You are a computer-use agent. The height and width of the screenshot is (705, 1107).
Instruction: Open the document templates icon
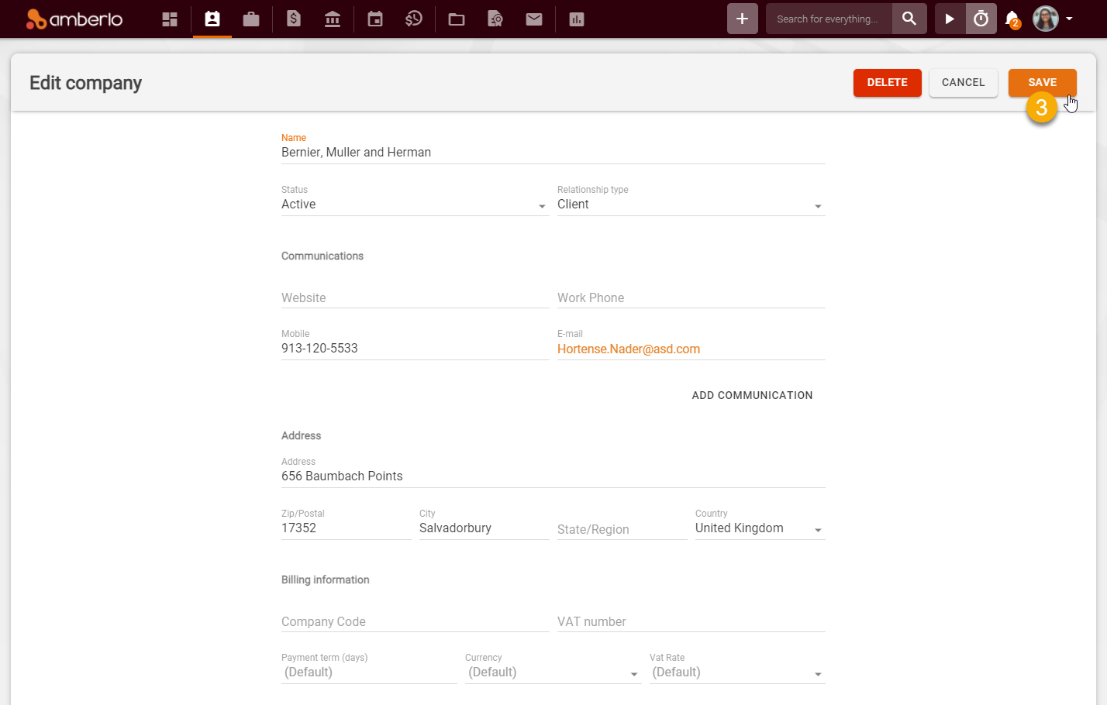click(495, 19)
